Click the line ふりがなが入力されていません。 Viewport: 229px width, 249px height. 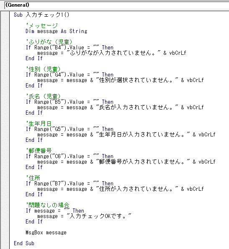tap(112, 53)
